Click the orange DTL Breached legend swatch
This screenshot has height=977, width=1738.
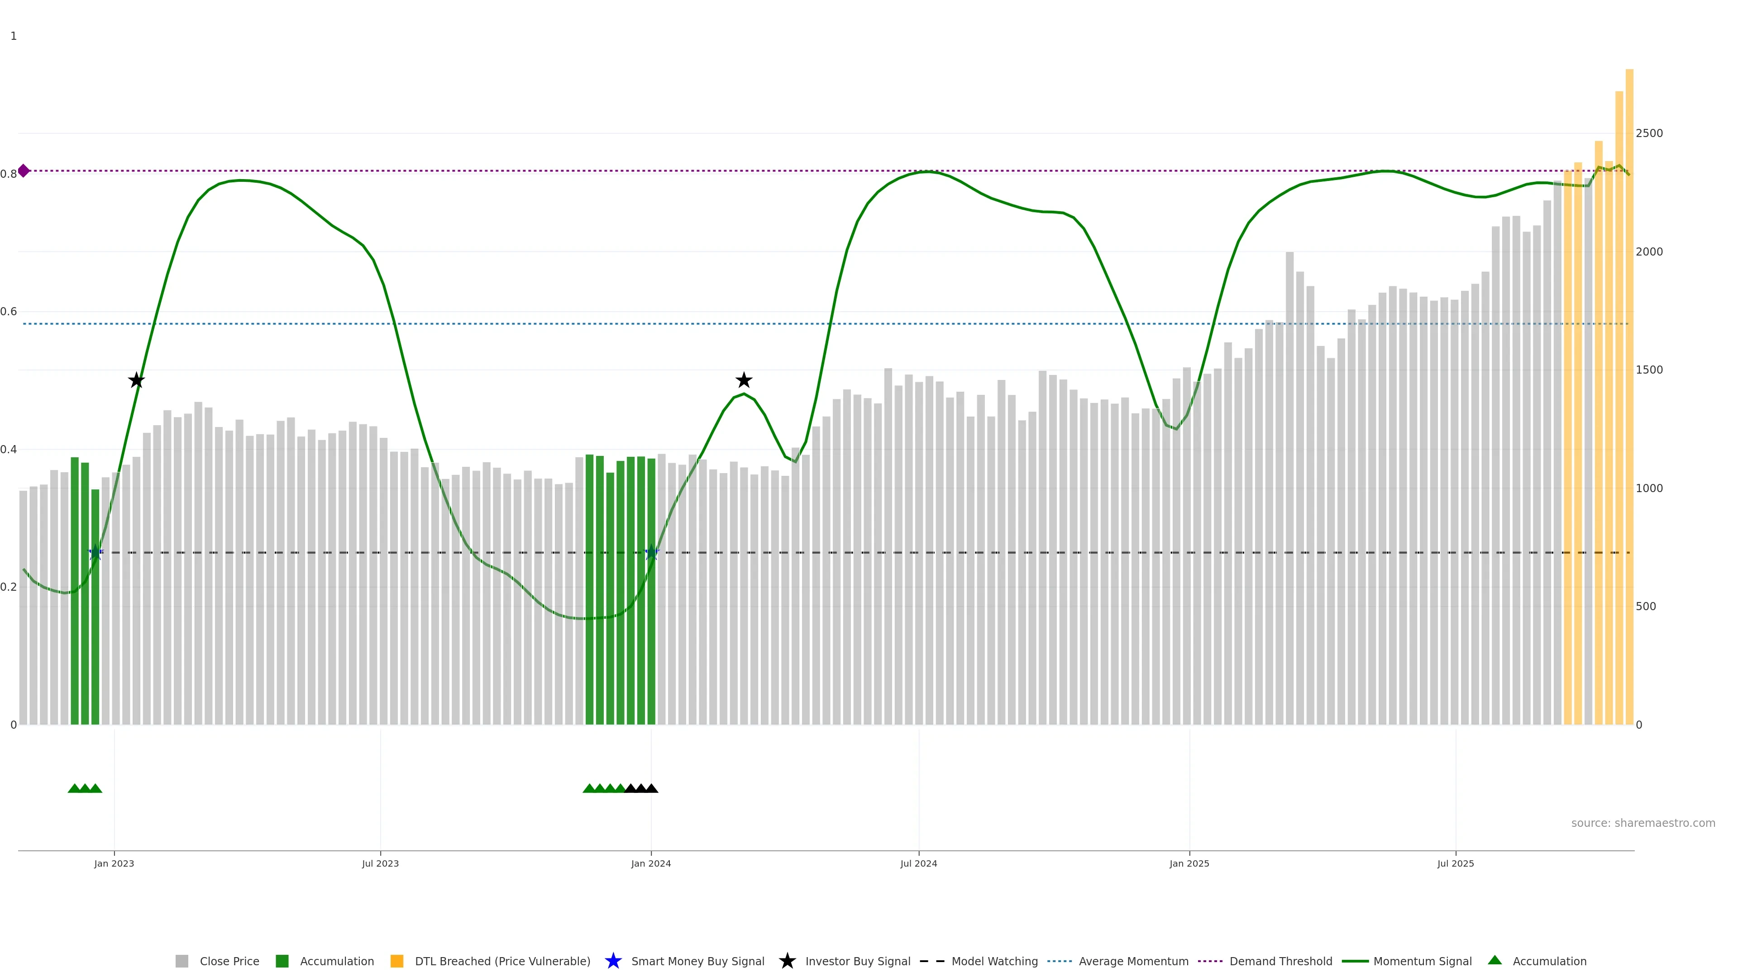pyautogui.click(x=397, y=962)
